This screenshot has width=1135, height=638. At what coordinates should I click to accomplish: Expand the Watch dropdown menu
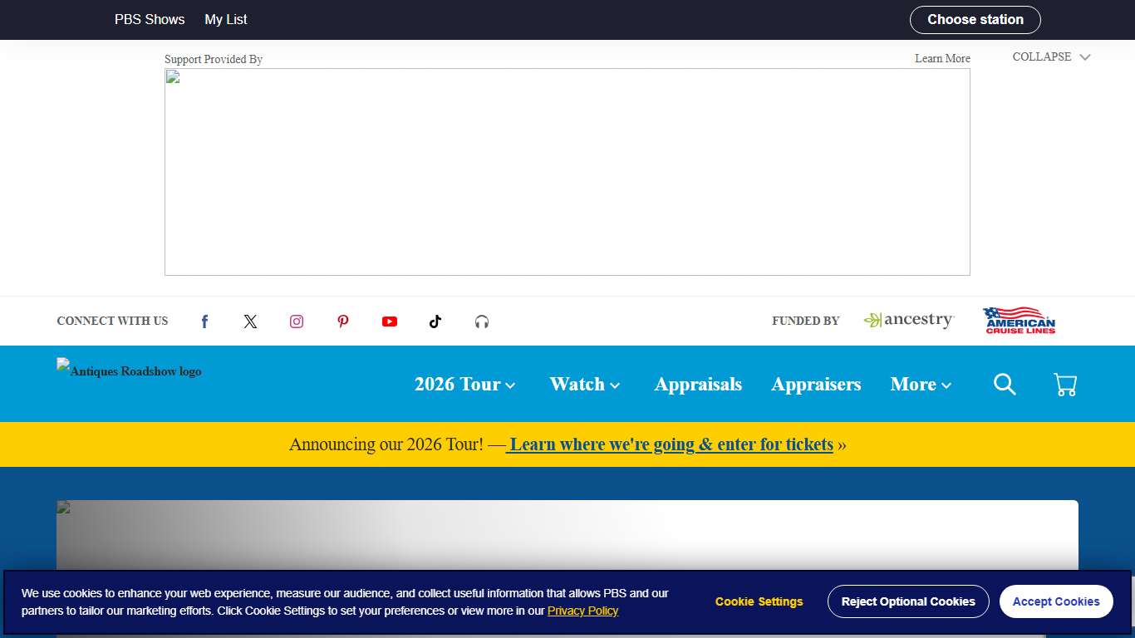(x=584, y=385)
